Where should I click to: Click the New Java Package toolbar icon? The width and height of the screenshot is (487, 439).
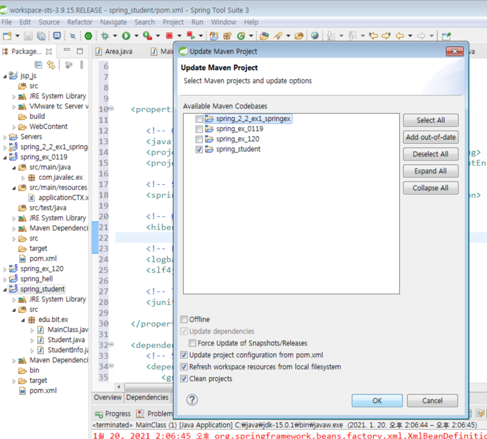pos(227,36)
